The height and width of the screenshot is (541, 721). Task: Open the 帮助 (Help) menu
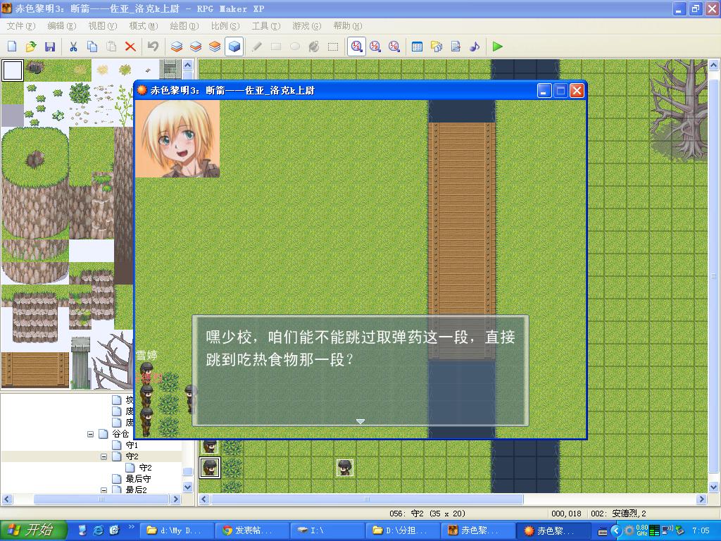point(347,26)
